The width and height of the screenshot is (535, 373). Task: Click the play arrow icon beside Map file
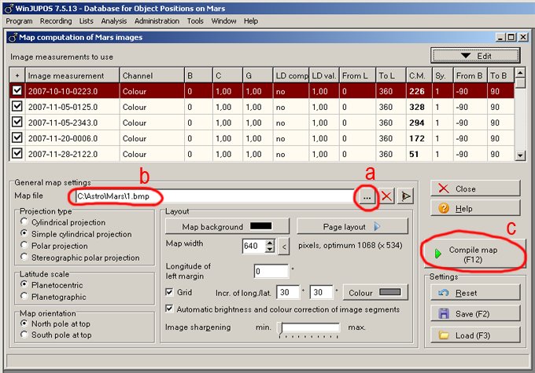click(405, 196)
